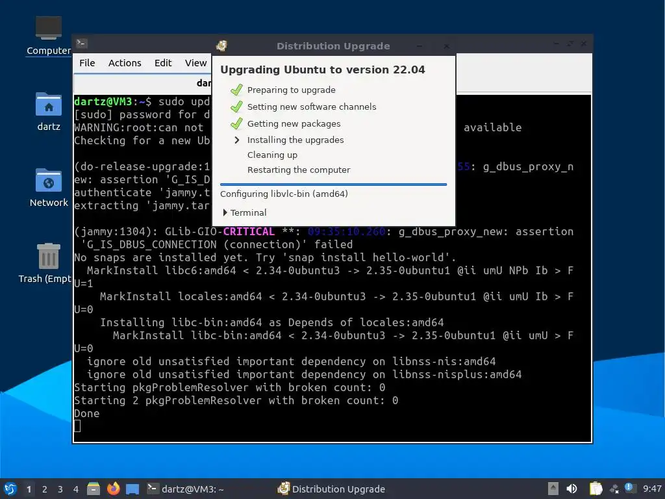Open the Edit menu in the terminal
This screenshot has width=665, height=499.
tap(163, 63)
